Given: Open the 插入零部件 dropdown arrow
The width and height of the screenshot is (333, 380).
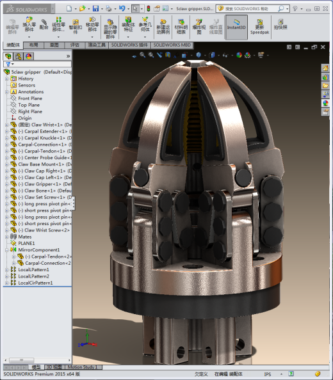Looking at the screenshot, I should point(29,37).
